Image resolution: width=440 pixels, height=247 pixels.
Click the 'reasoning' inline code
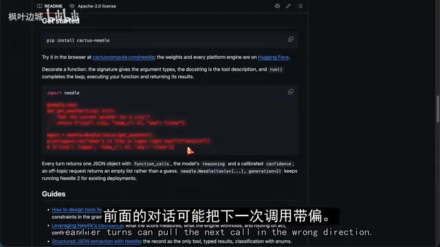[x=213, y=164]
